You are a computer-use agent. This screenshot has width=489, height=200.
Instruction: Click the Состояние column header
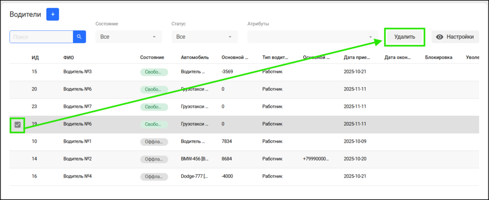(152, 57)
